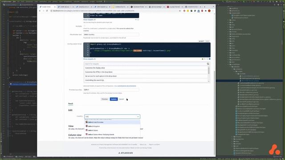285x160 pixels.
Task: Select the SCRIPT toggle above the configuration editor
Action: coord(201,41)
